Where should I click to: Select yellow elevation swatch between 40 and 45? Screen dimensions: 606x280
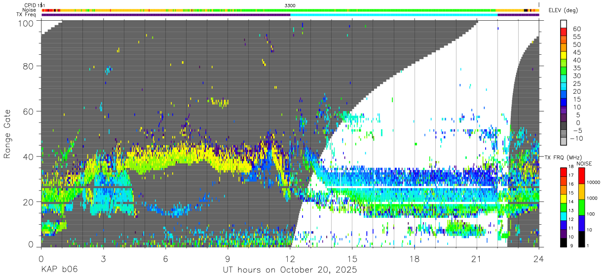tap(564, 56)
